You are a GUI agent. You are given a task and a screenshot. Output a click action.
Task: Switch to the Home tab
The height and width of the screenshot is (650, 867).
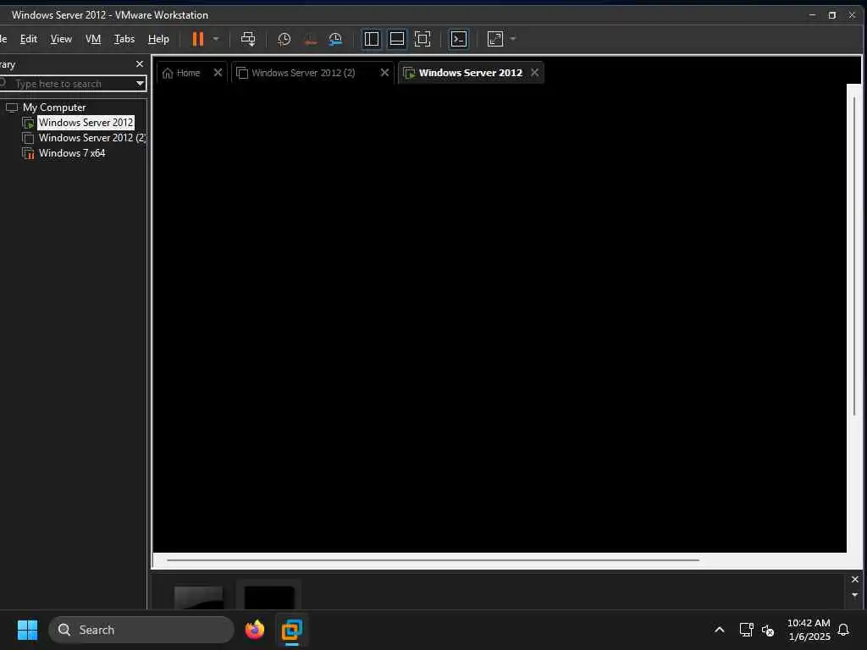pyautogui.click(x=181, y=73)
